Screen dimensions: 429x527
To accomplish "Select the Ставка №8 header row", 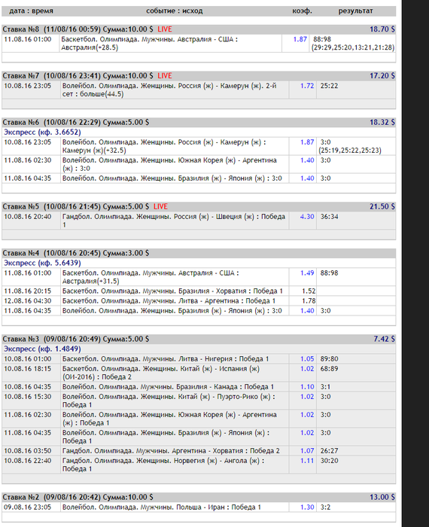I will tap(199, 29).
